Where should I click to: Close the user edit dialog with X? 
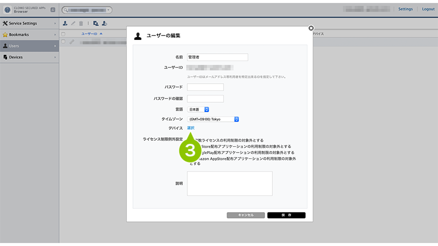click(x=311, y=28)
